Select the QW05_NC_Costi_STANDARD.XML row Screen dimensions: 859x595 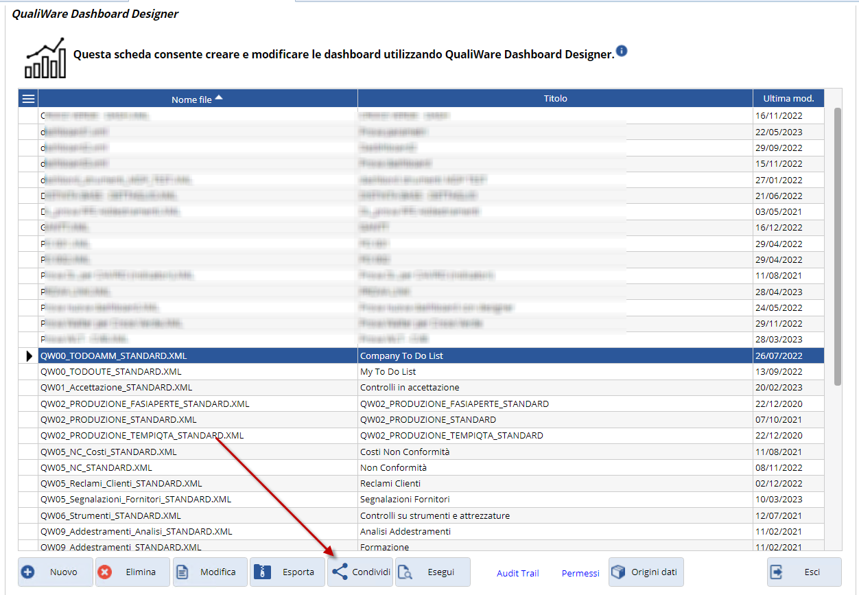point(108,452)
